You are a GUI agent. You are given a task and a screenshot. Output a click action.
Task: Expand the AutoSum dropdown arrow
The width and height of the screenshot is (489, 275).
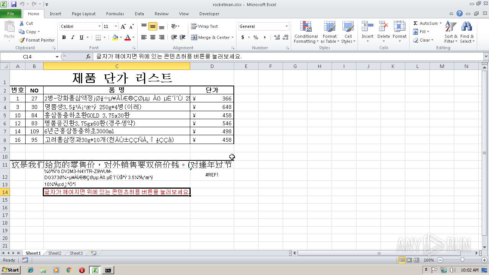(x=440, y=23)
